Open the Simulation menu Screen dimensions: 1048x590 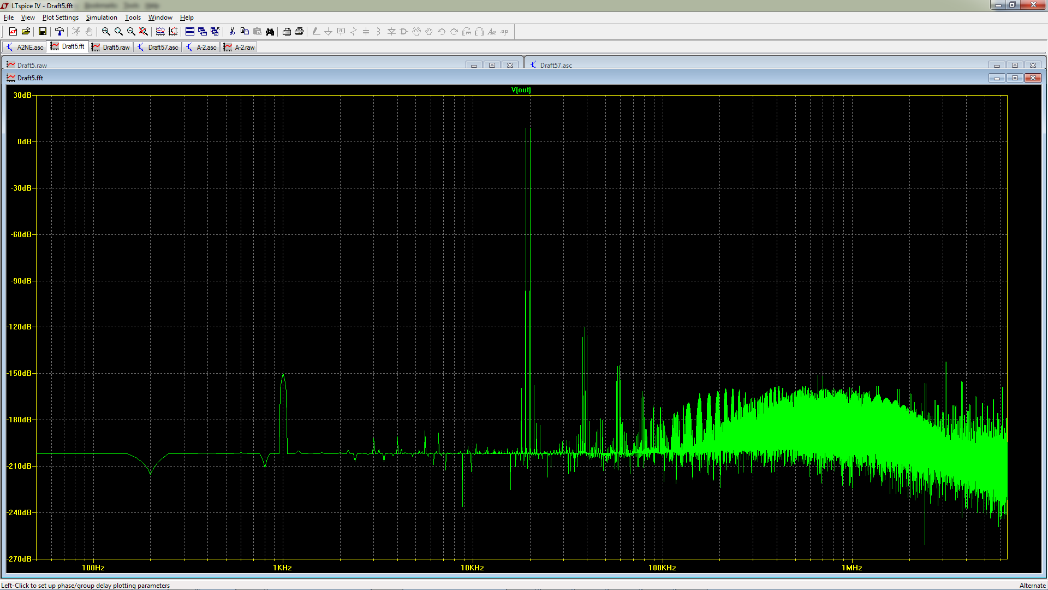(x=102, y=17)
